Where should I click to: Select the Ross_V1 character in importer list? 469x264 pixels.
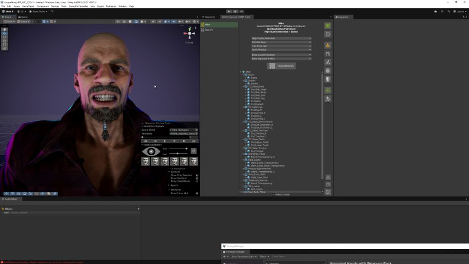219,30
